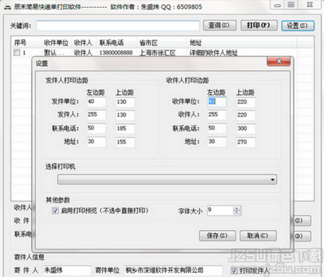Edit sender 联系电话 上边距 field showing 185
The width and height of the screenshot is (324, 277).
coord(125,128)
